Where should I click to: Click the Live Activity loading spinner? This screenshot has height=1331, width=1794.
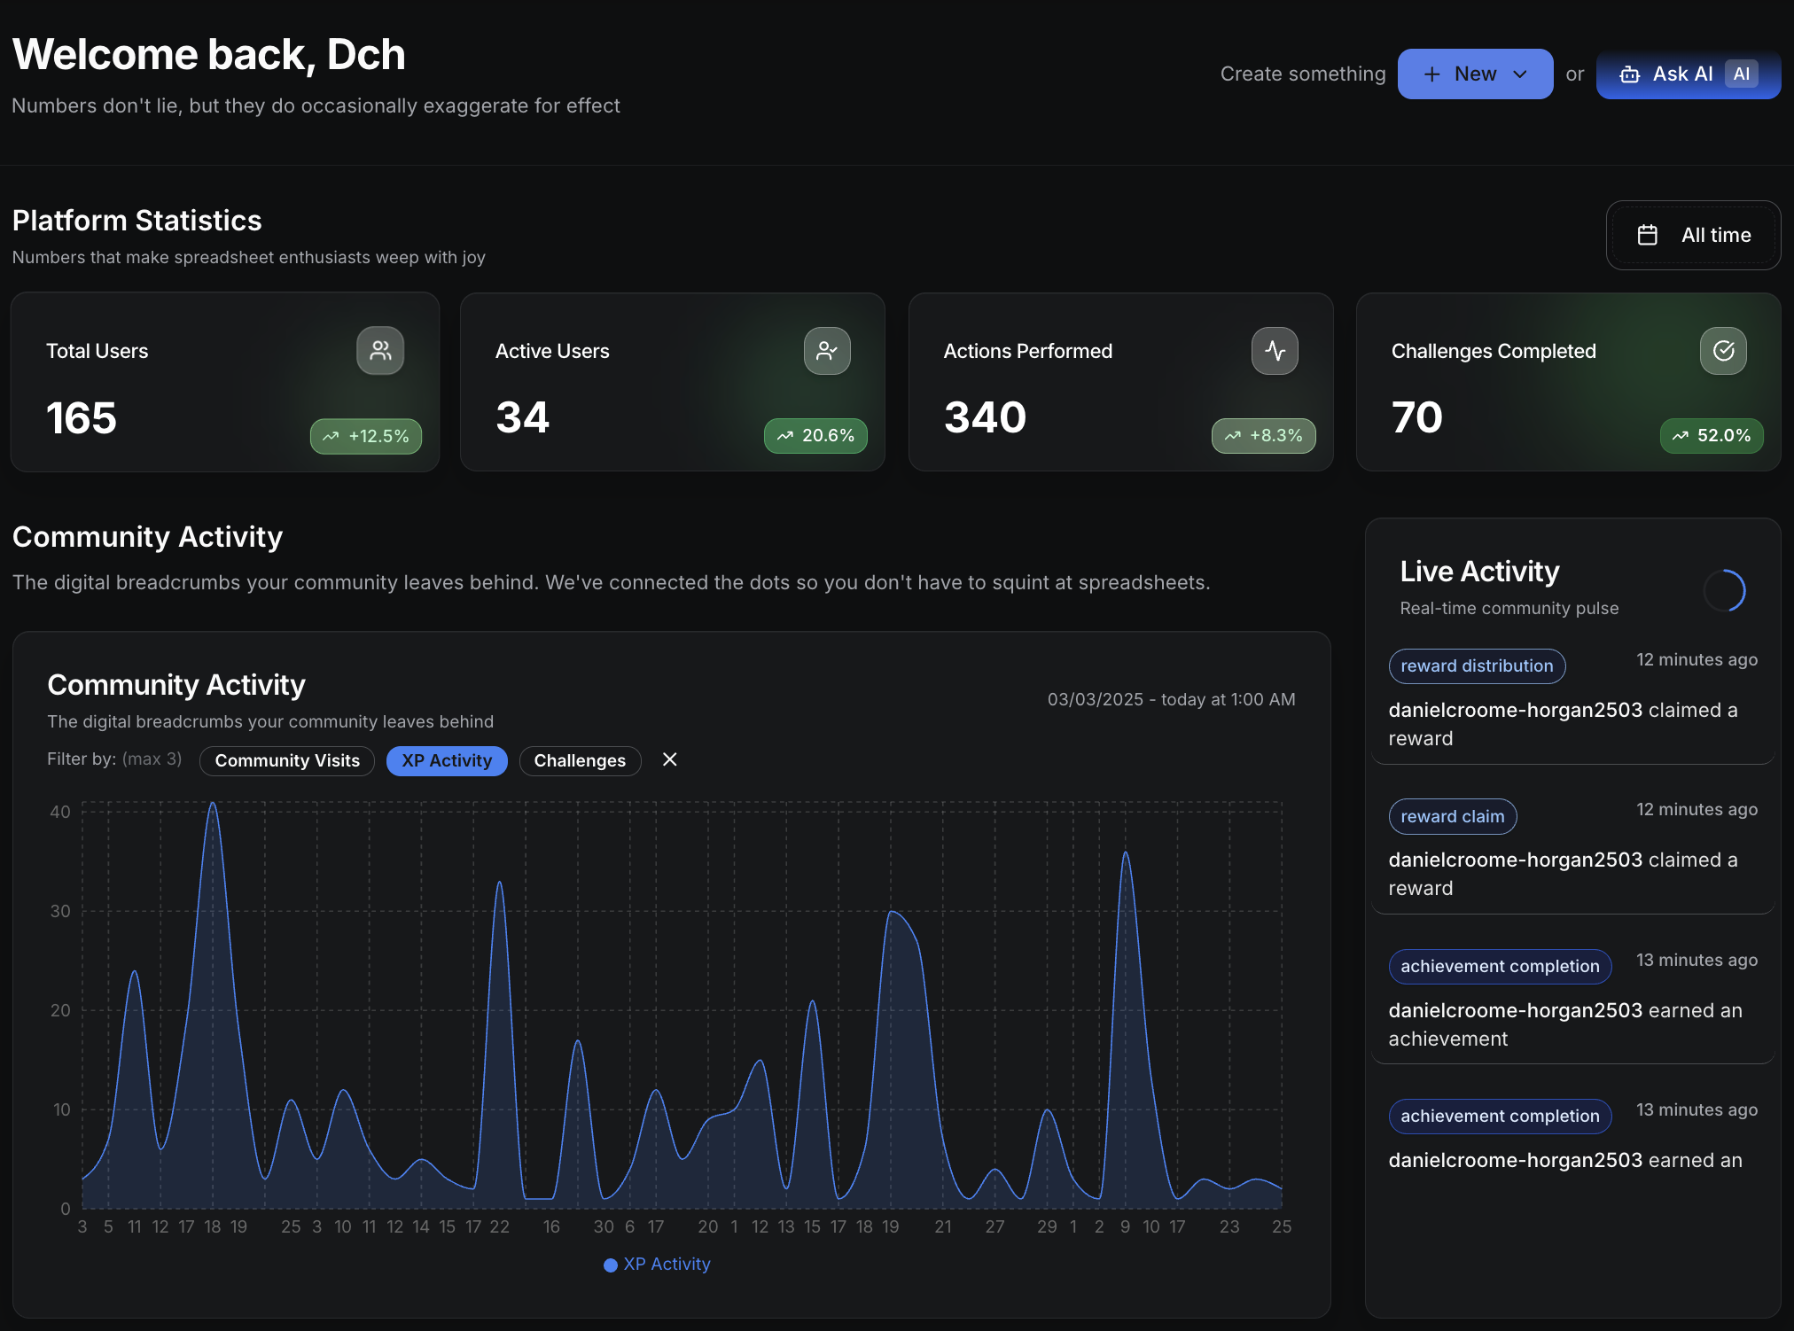[x=1724, y=590]
